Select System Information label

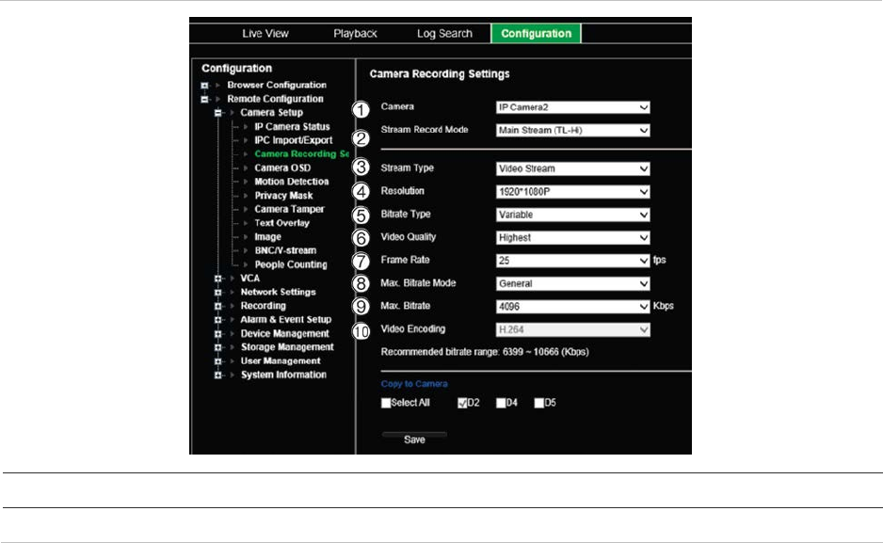[x=283, y=375]
